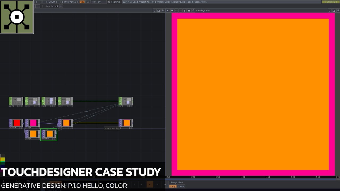
Task: Select the math2 CHOP node
Action: point(49,102)
